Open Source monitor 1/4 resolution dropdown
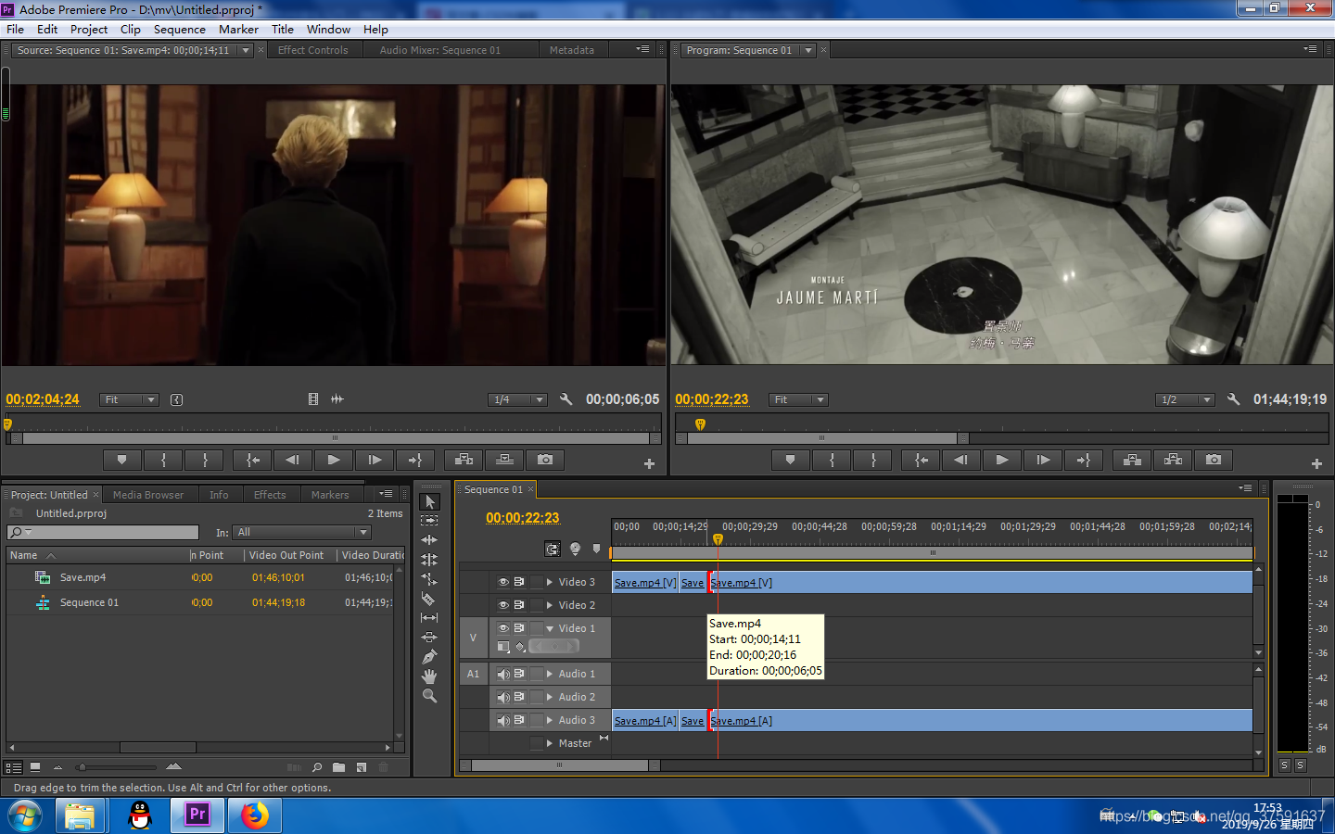1335x834 pixels. click(518, 399)
